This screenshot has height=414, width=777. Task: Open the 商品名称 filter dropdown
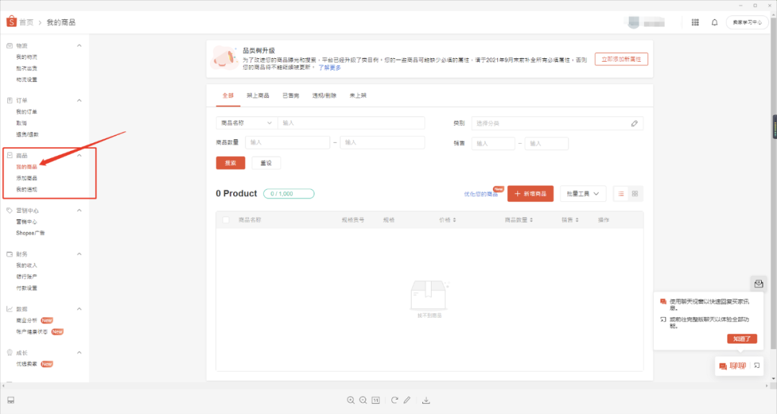[x=246, y=123]
